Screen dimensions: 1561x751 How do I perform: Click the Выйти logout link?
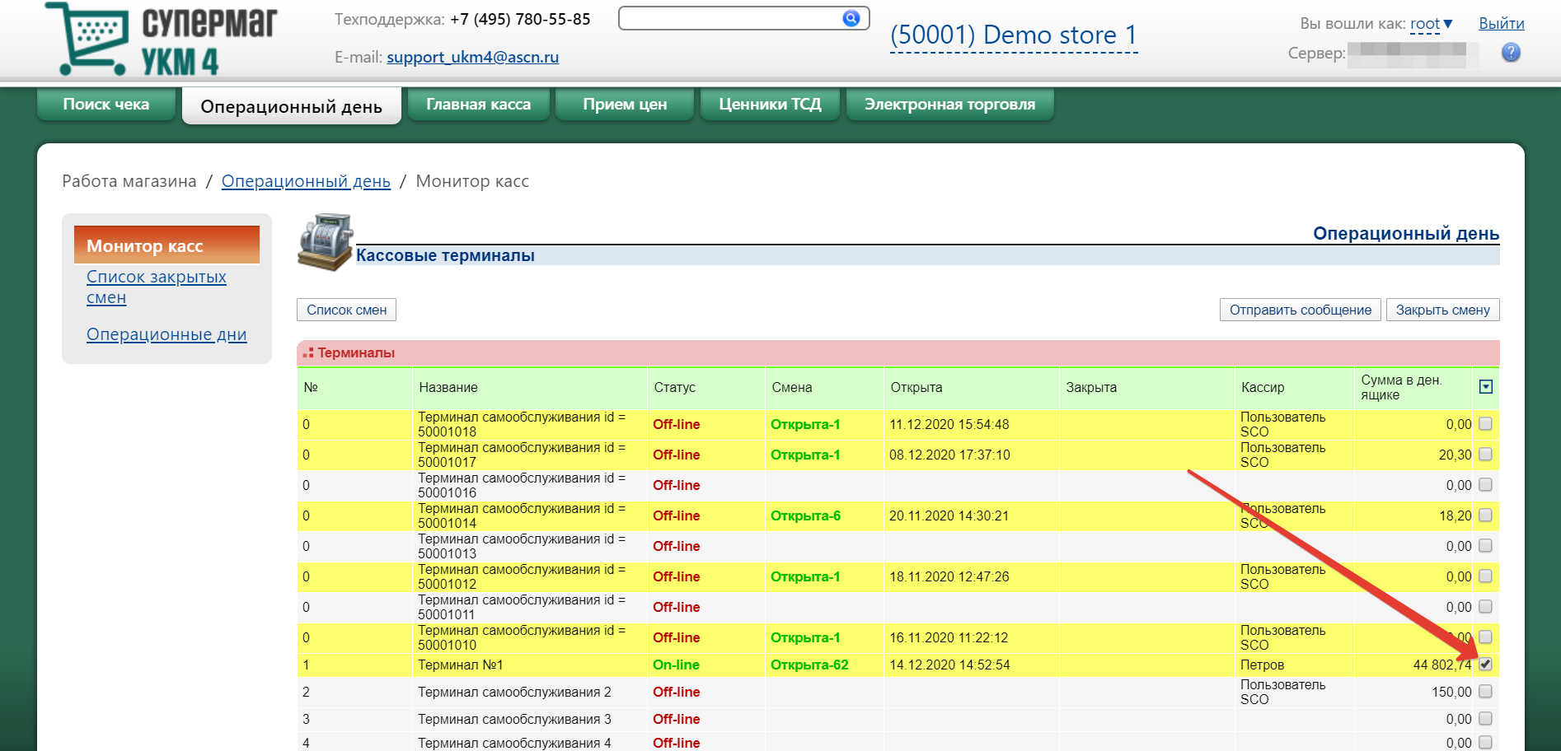(1502, 24)
